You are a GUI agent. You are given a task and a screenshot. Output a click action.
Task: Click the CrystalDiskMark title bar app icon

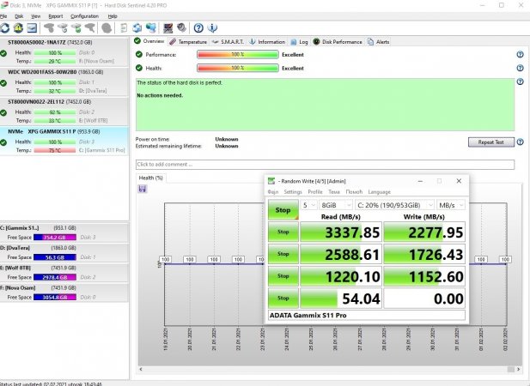[271, 181]
